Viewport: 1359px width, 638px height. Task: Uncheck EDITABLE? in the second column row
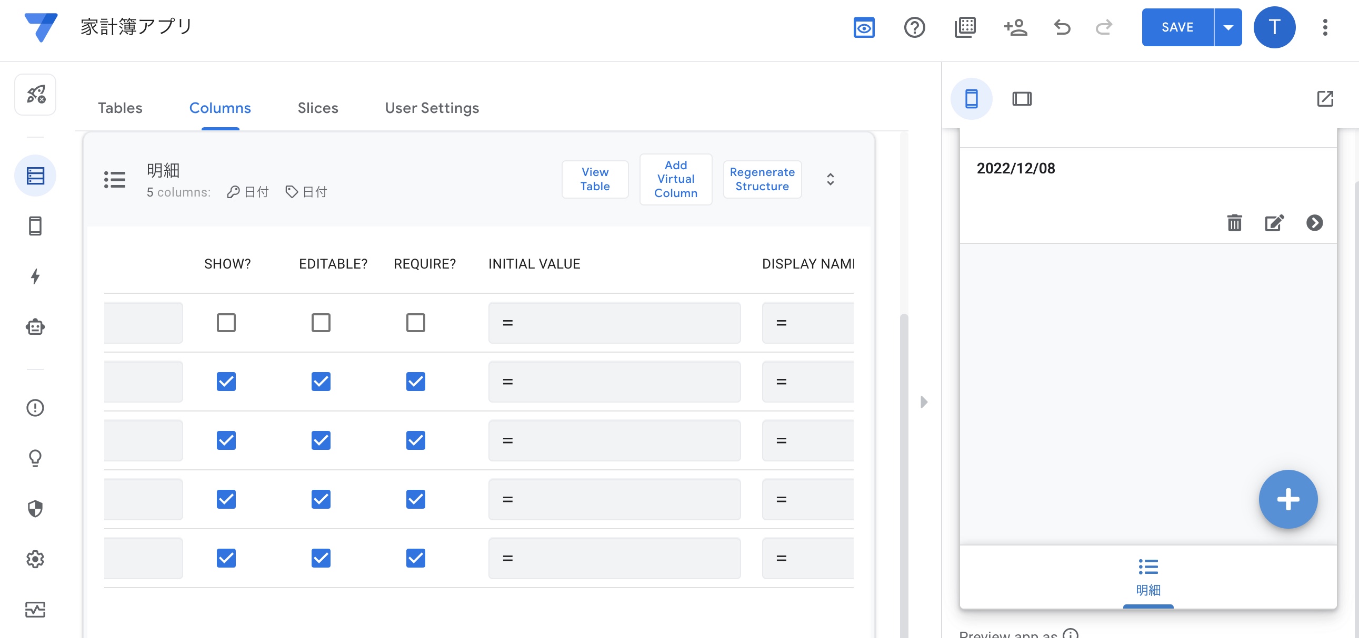(321, 382)
